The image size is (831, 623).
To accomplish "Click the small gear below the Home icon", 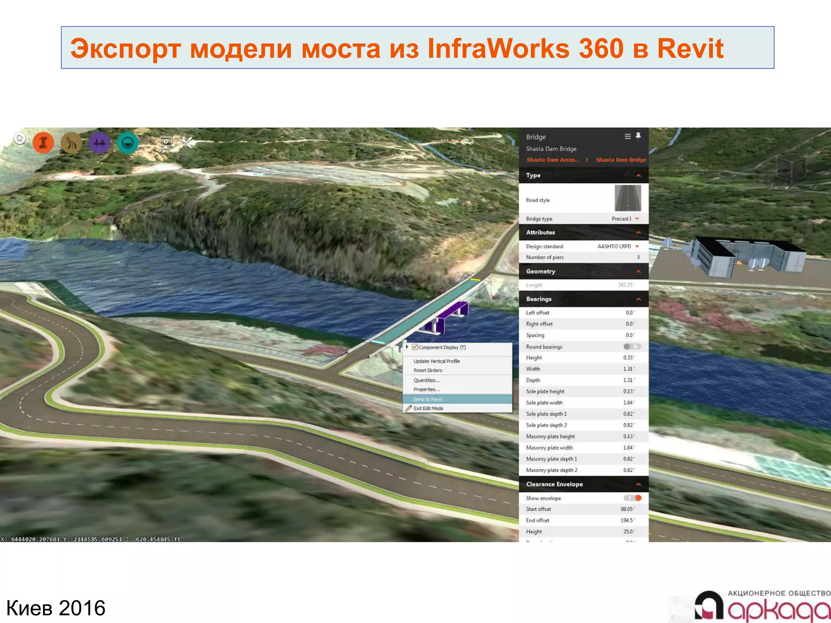I will (x=19, y=151).
